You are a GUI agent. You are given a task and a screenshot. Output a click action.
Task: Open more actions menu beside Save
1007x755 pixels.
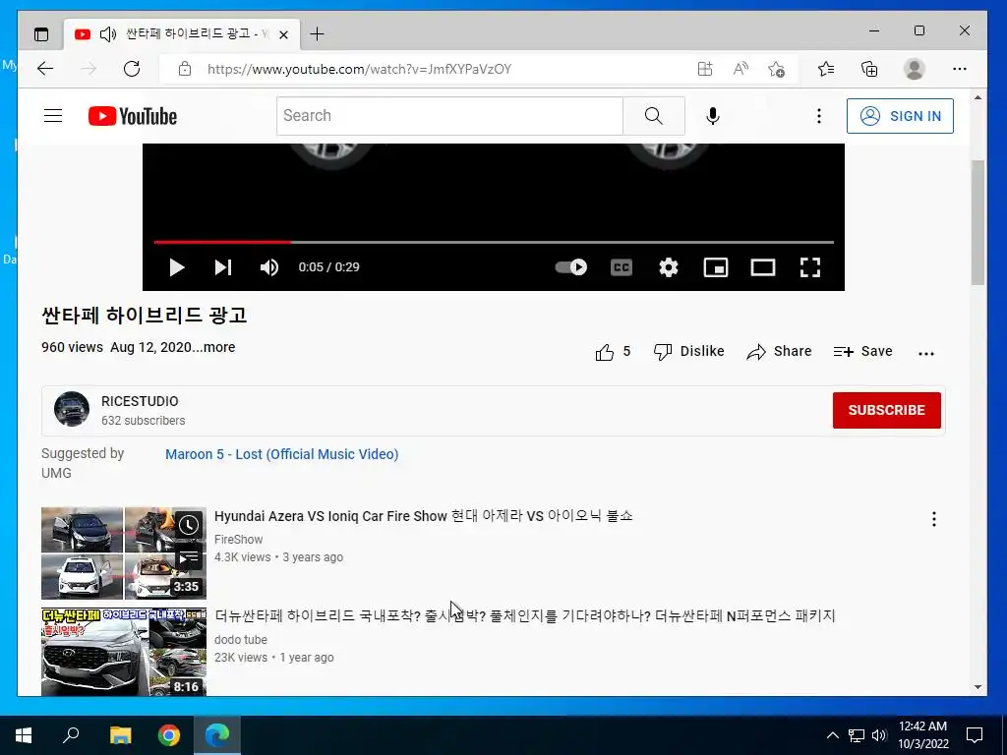pos(926,353)
